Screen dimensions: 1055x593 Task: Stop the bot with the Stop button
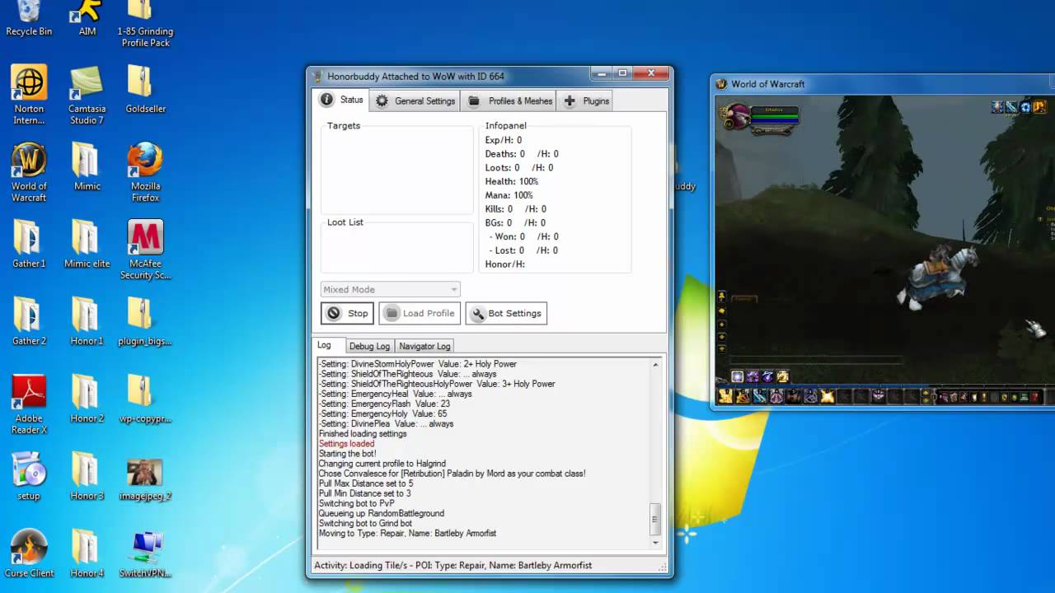point(347,313)
